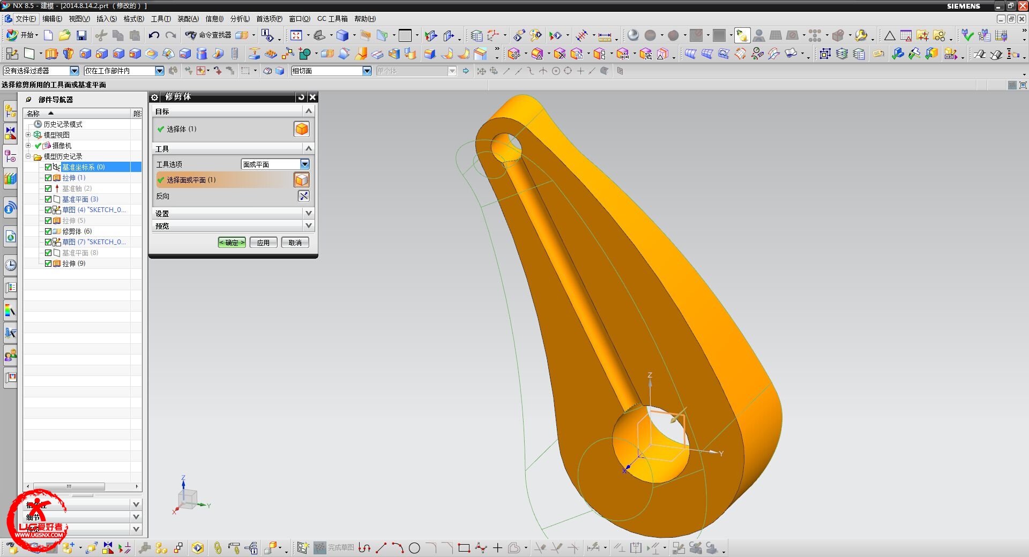Open the 视图(V) menu
Viewport: 1029px width, 557px height.
click(79, 19)
